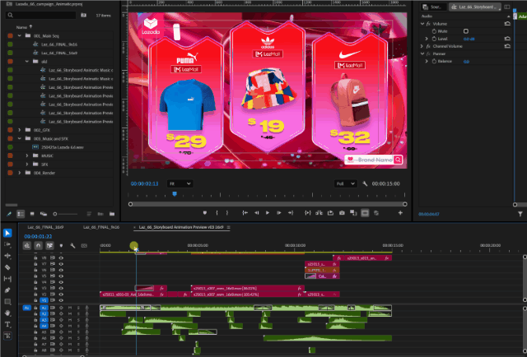
Task: Click Play in the Program monitor
Action: pos(268,213)
